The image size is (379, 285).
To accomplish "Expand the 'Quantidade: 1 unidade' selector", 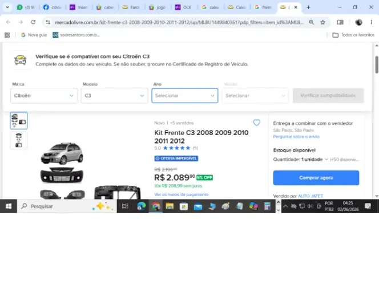I will (300, 159).
